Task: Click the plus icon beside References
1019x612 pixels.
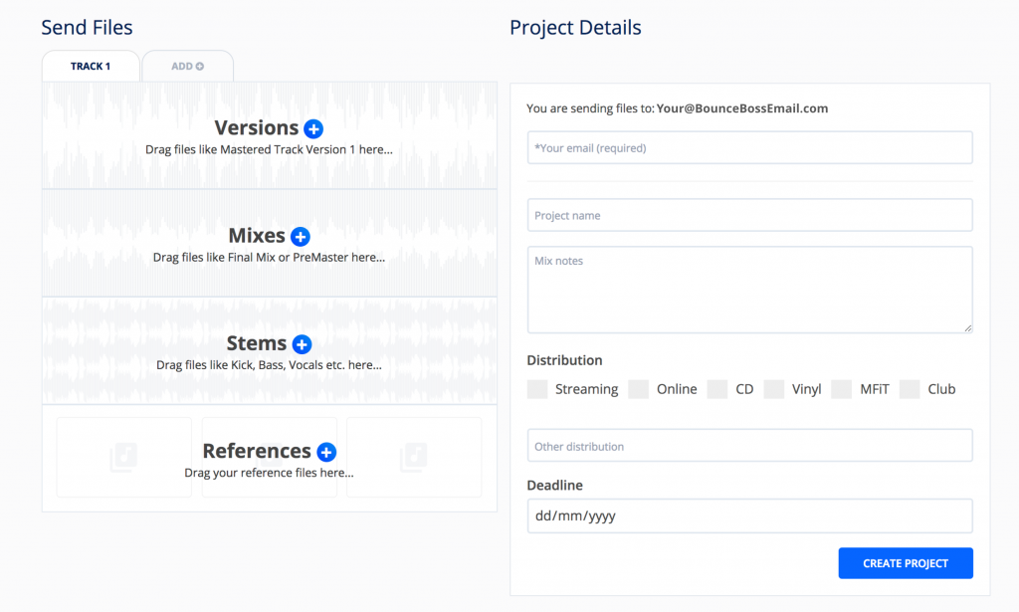Action: click(326, 452)
